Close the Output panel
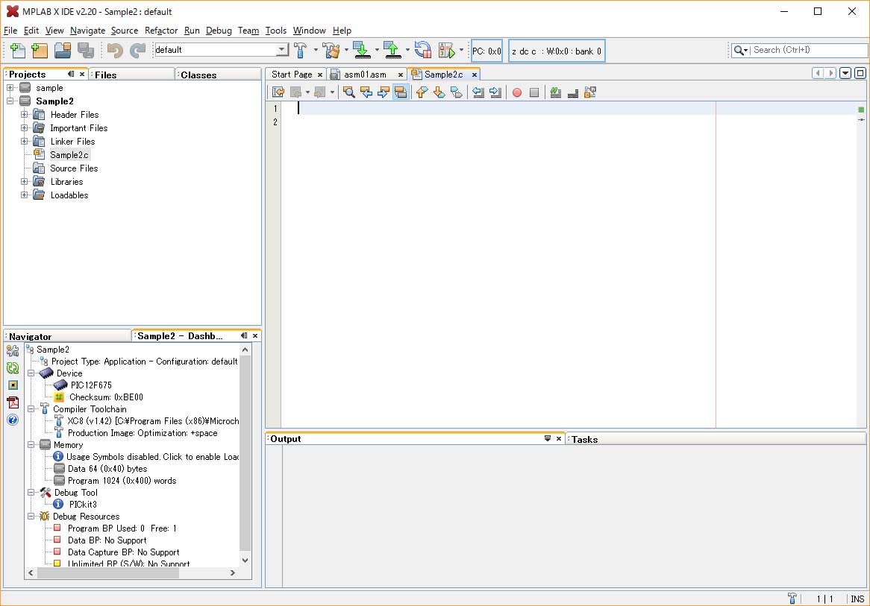The width and height of the screenshot is (870, 606). [x=559, y=438]
